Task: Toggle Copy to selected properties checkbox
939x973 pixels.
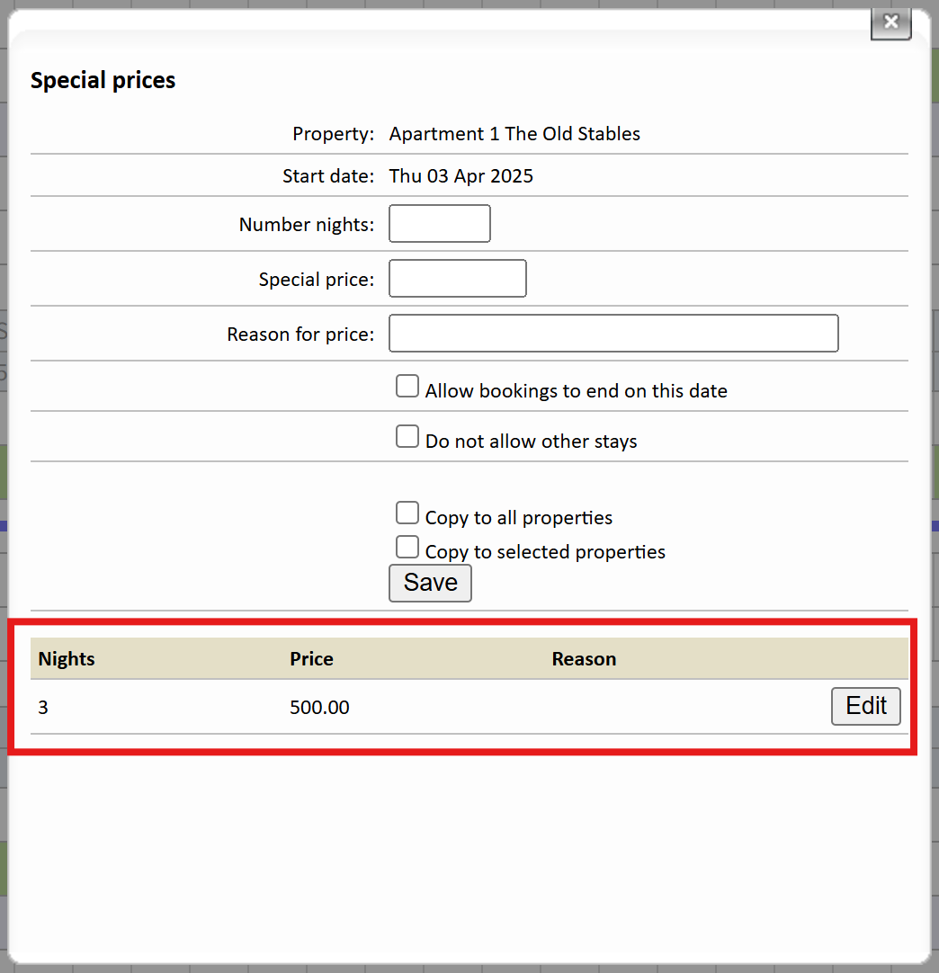Action: [x=407, y=548]
